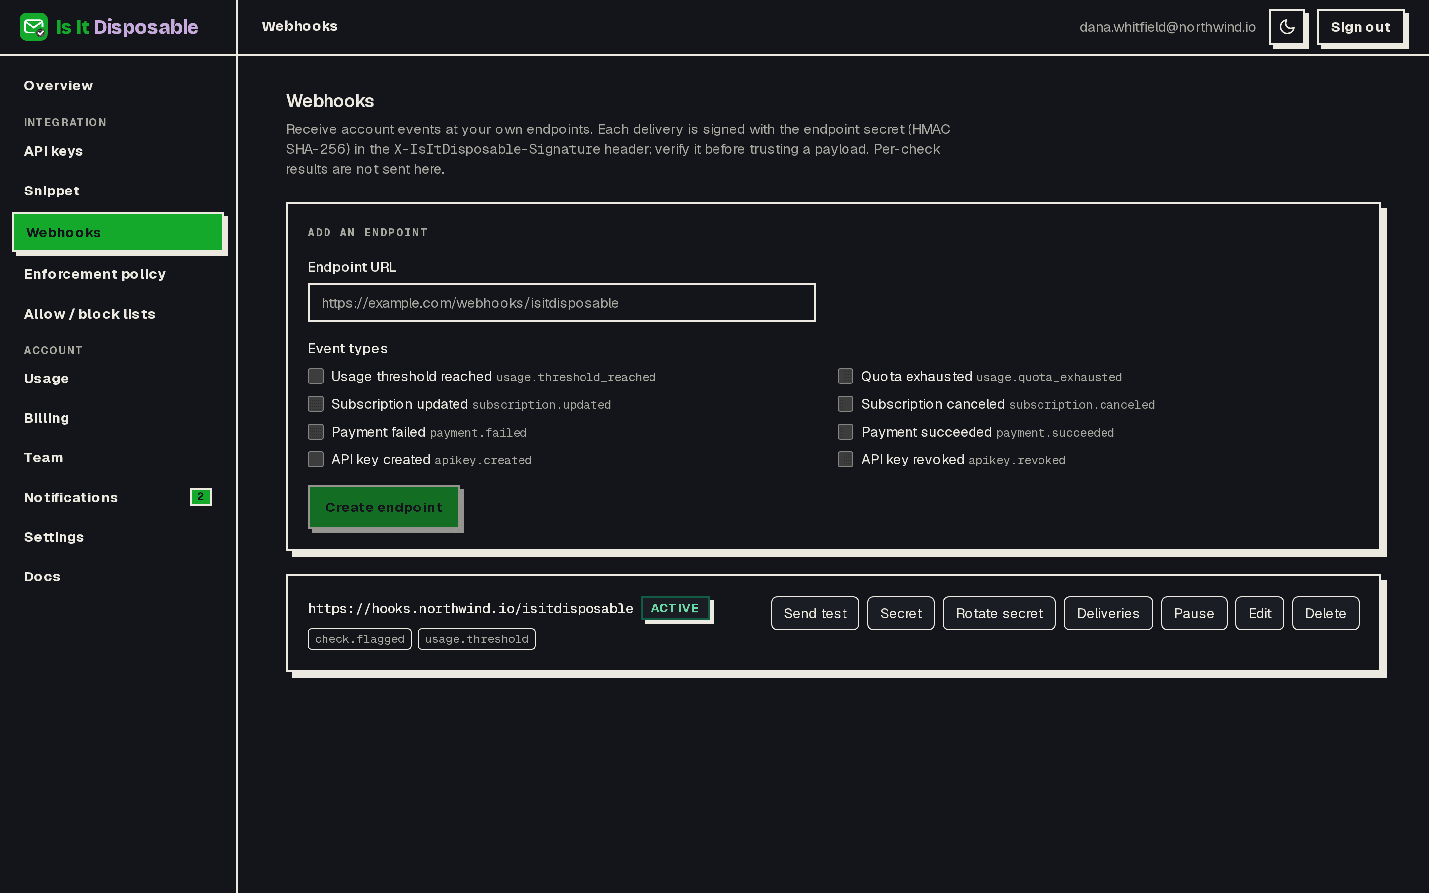Open Allow / block lists
This screenshot has height=893, width=1429.
pyautogui.click(x=118, y=314)
